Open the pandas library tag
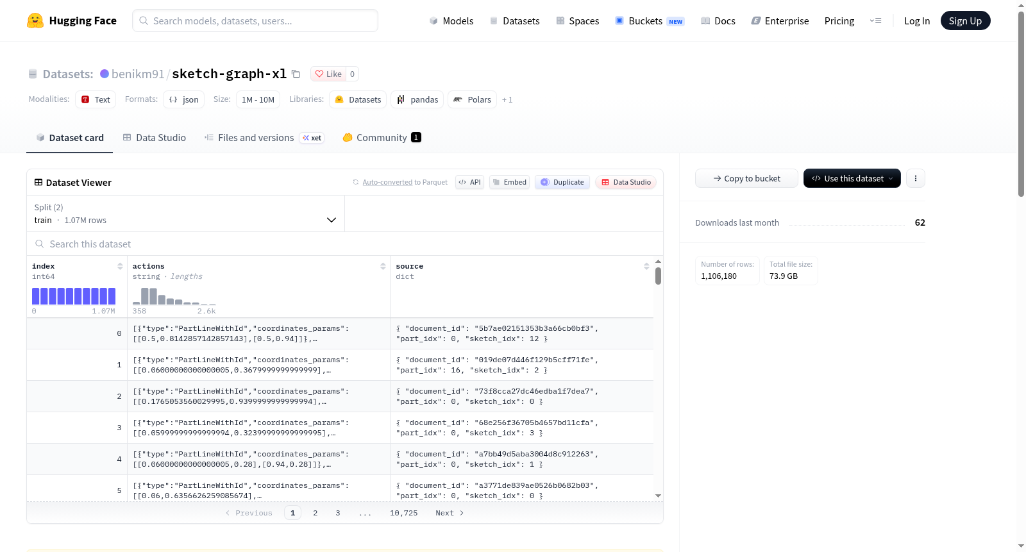1026x552 pixels. coord(417,99)
